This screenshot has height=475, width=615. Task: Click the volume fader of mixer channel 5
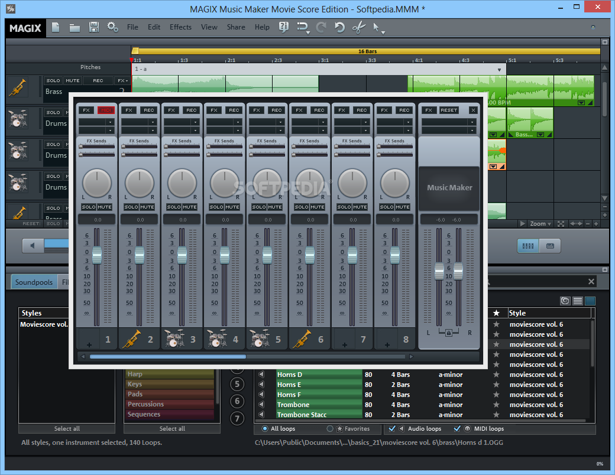[267, 255]
